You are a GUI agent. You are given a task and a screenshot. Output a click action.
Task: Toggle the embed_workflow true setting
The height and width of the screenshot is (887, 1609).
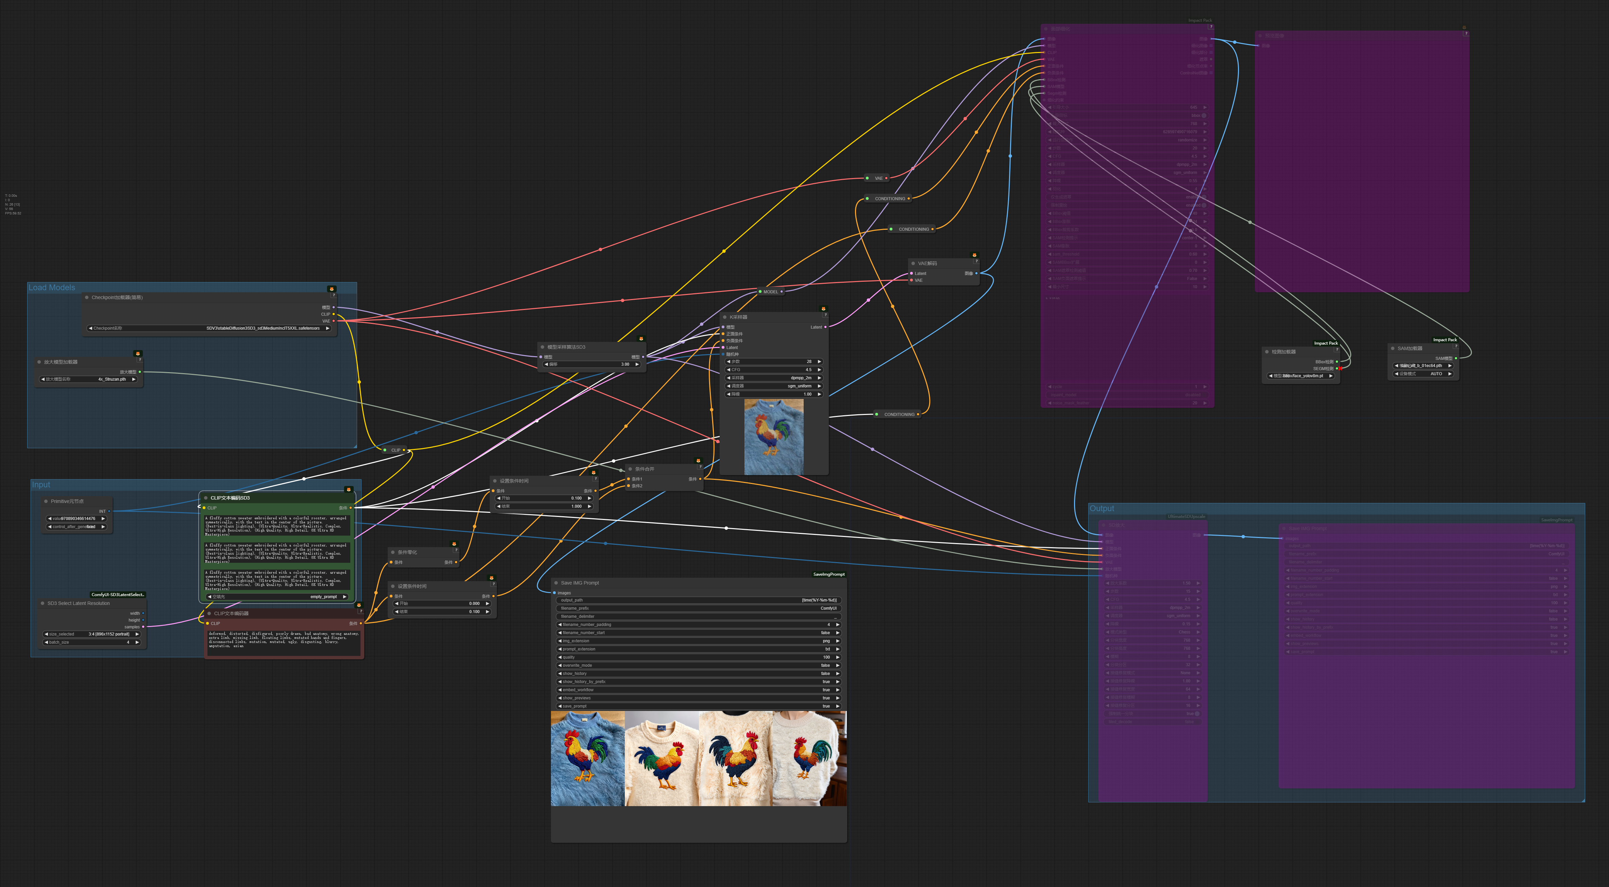click(699, 690)
